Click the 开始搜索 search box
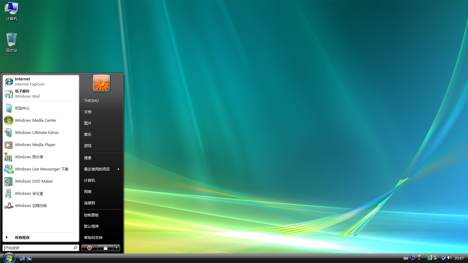468x263 pixels. click(x=41, y=248)
